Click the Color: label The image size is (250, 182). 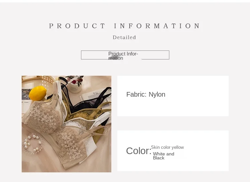pyautogui.click(x=139, y=151)
